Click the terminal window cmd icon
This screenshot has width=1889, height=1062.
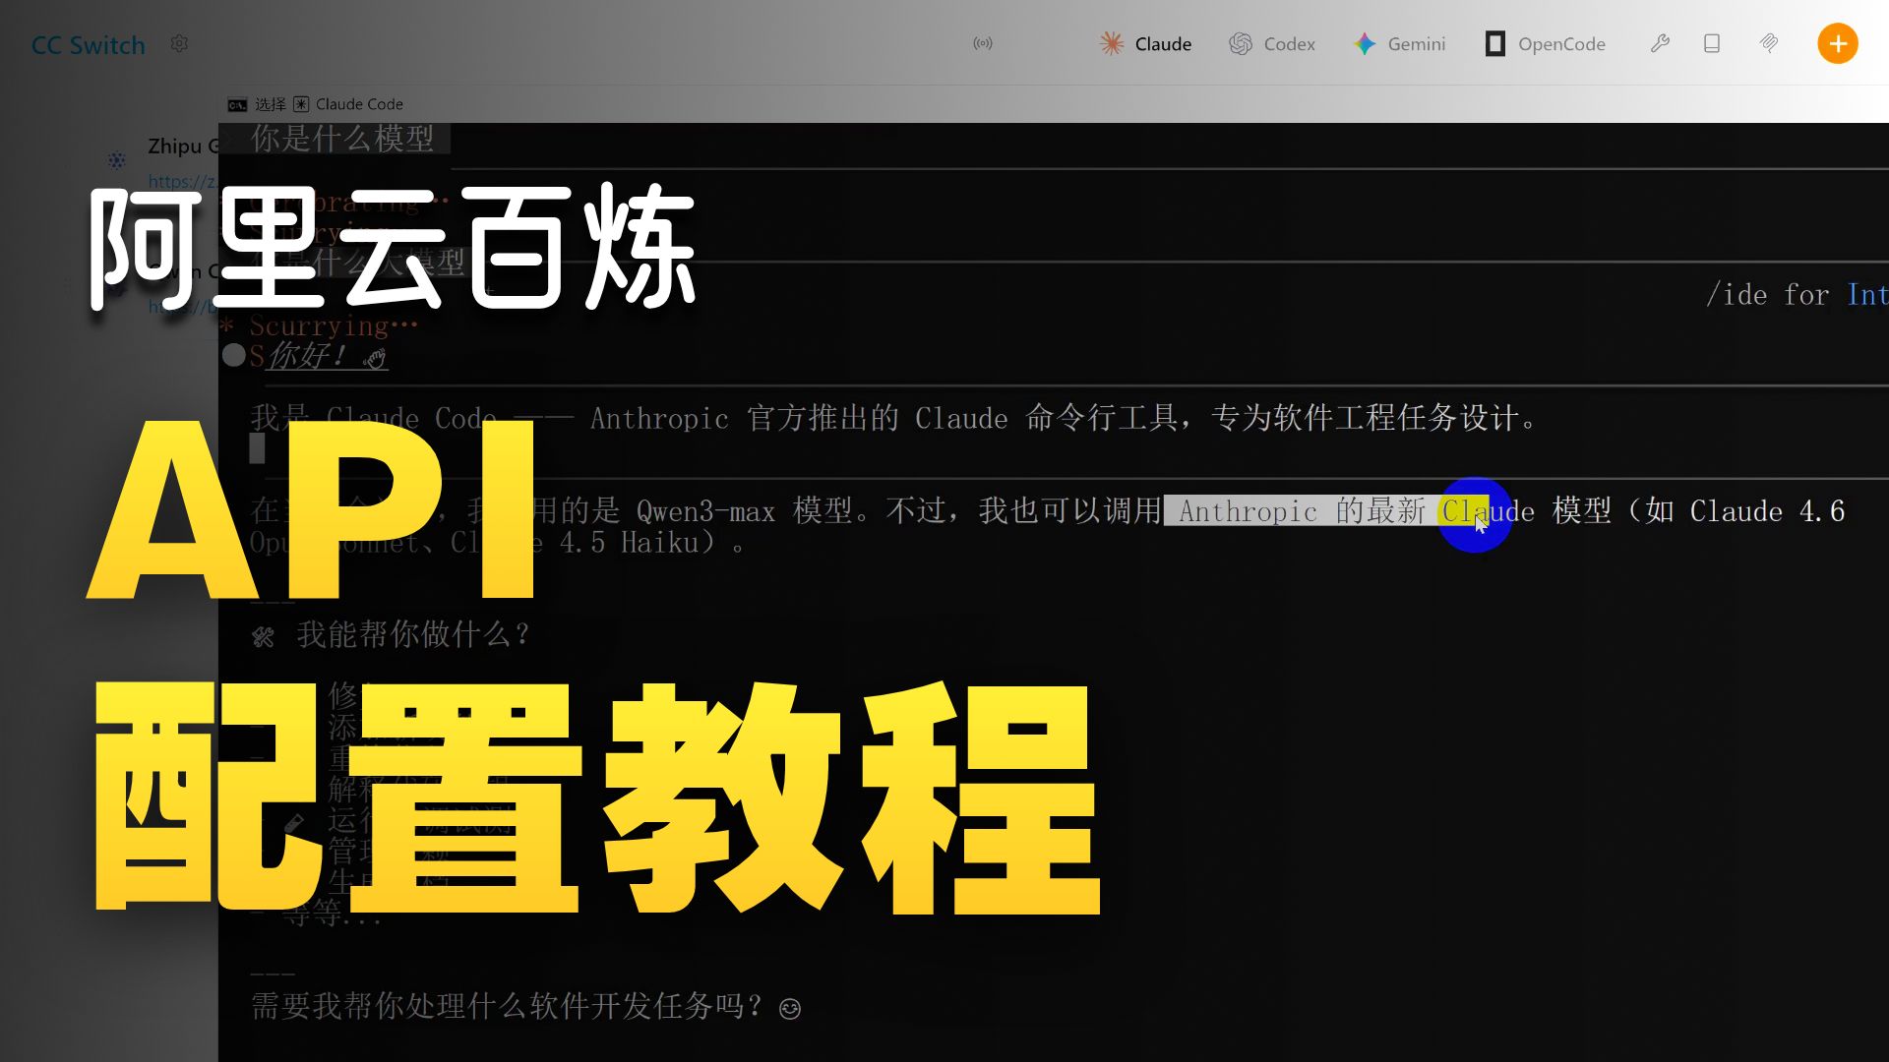pyautogui.click(x=237, y=105)
